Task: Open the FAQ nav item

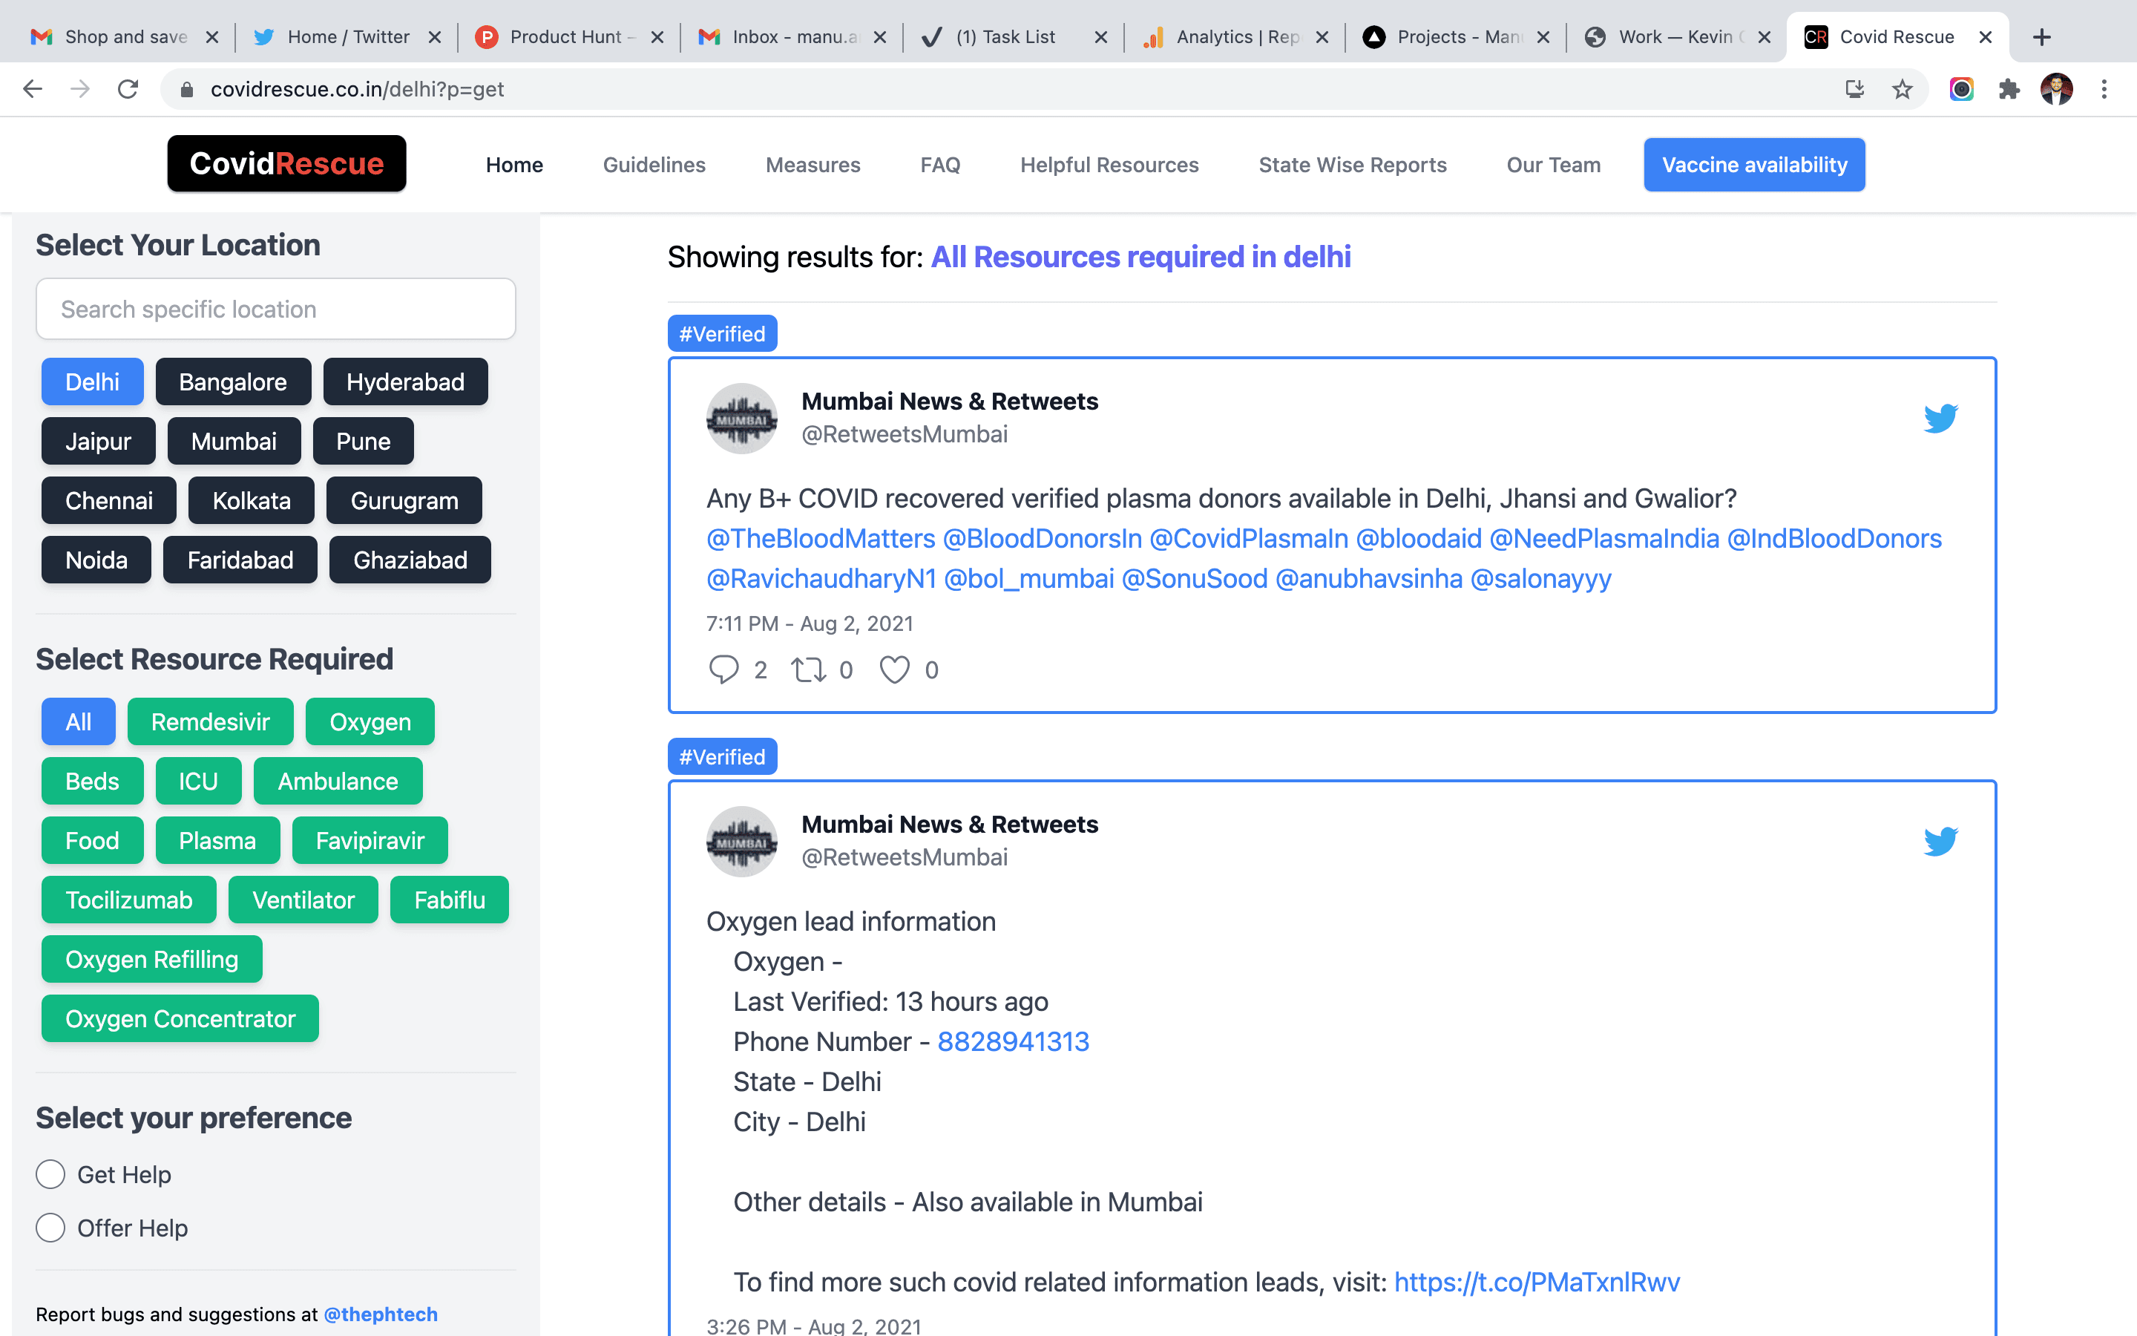Action: (940, 166)
